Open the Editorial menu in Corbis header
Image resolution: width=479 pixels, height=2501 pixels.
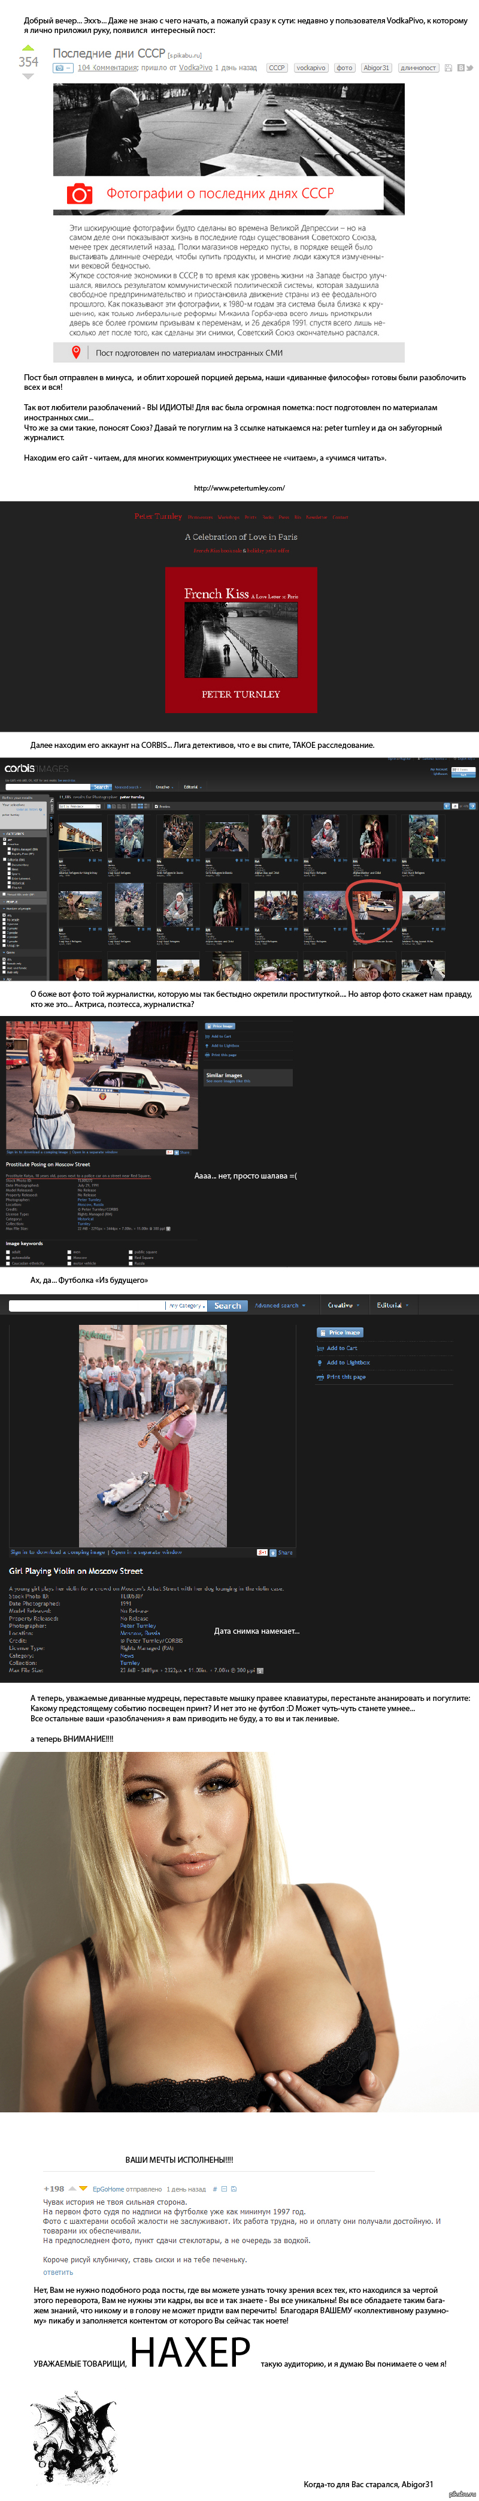393,1306
